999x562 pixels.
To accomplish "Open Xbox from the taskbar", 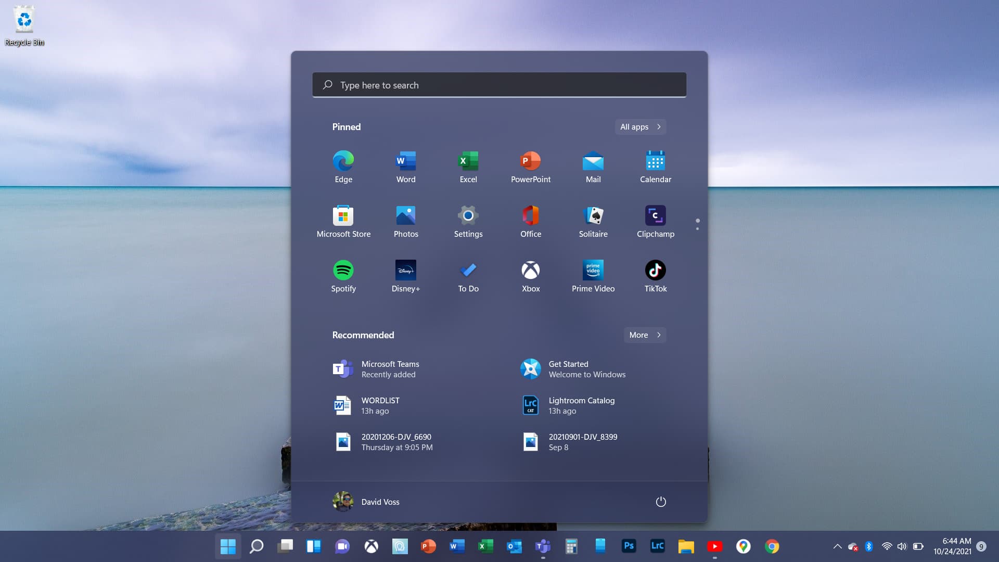I will point(371,546).
